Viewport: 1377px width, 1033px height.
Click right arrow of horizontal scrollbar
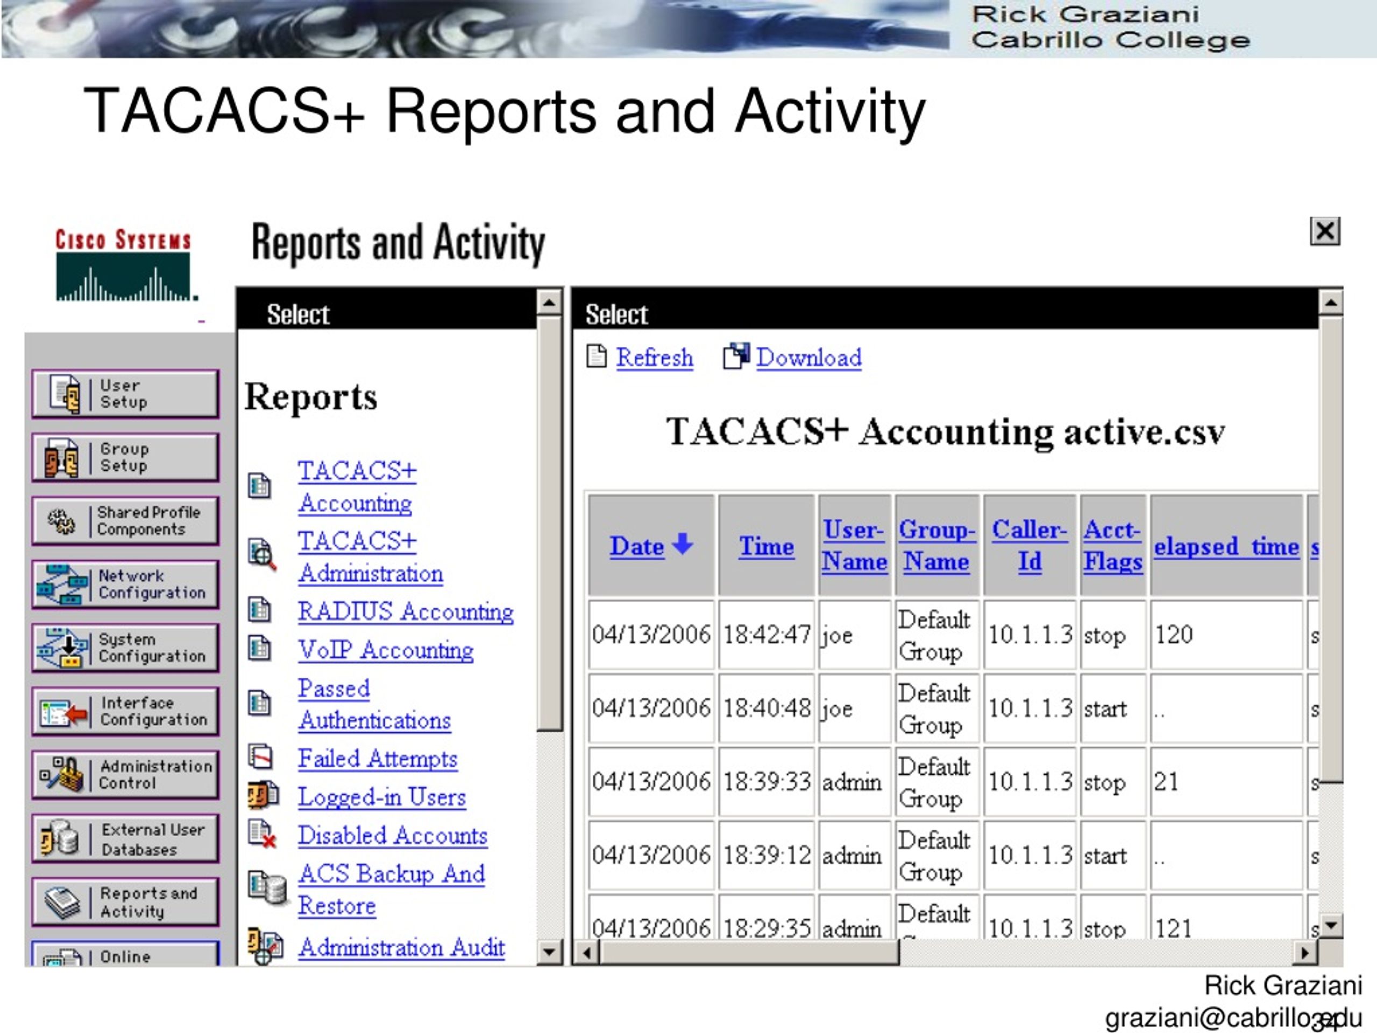click(x=1305, y=952)
